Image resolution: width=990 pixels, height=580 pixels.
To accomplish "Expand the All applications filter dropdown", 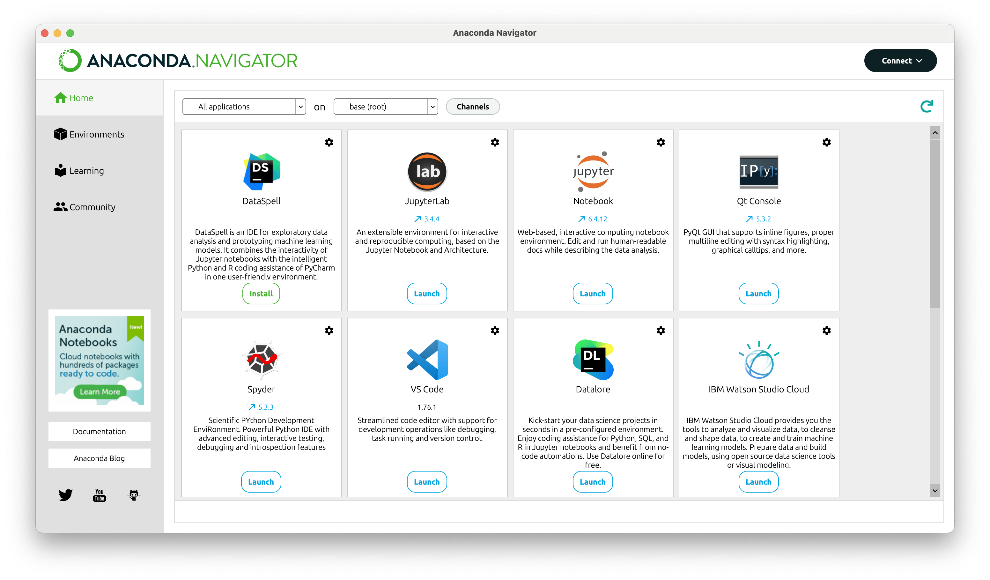I will [x=244, y=107].
